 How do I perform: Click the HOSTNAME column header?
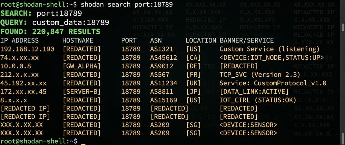point(78,40)
